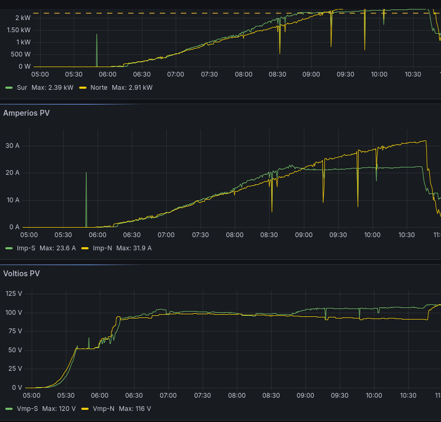
Task: Toggle the Vmp-S series in the legend
Action: point(27,408)
